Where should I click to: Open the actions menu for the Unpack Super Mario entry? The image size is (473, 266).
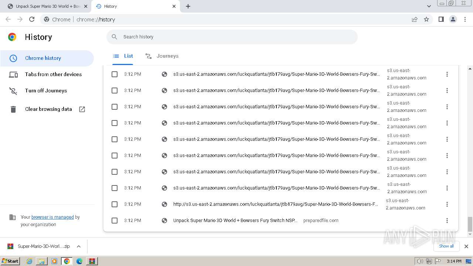pos(447,221)
